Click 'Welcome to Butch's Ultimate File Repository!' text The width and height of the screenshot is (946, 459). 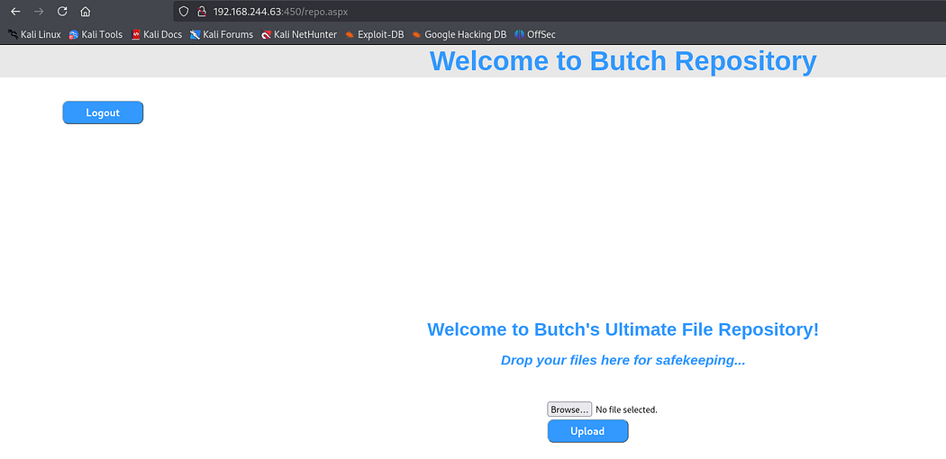pyautogui.click(x=623, y=329)
